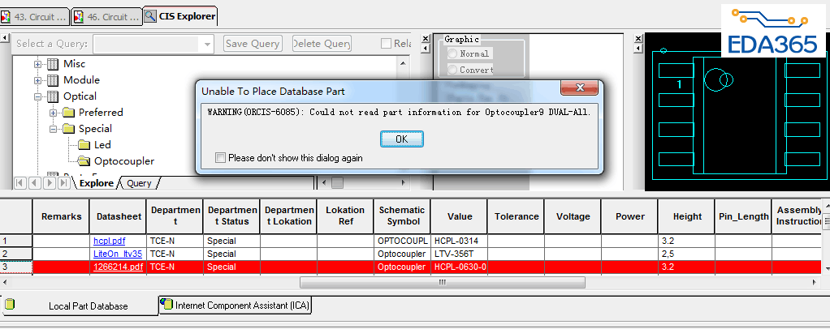Select the Convert graphic radio button
This screenshot has height=329, width=830.
tap(452, 69)
